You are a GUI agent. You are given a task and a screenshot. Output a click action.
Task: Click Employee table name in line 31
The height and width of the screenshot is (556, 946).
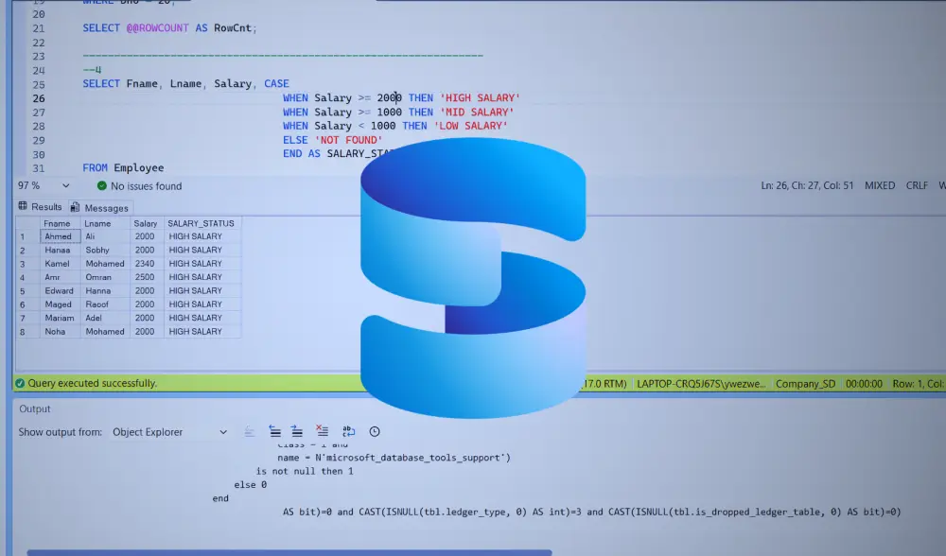139,167
